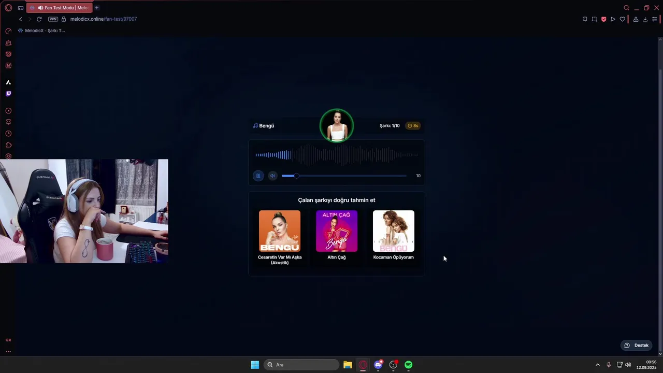Open Pinboards in the sidebar
Image resolution: width=663 pixels, height=373 pixels.
coord(8,122)
